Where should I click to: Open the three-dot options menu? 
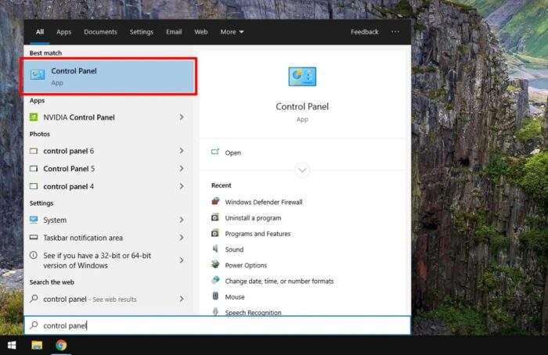click(x=395, y=32)
